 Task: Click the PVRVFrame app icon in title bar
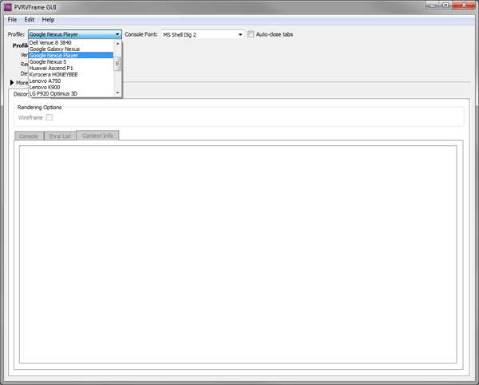[x=8, y=7]
